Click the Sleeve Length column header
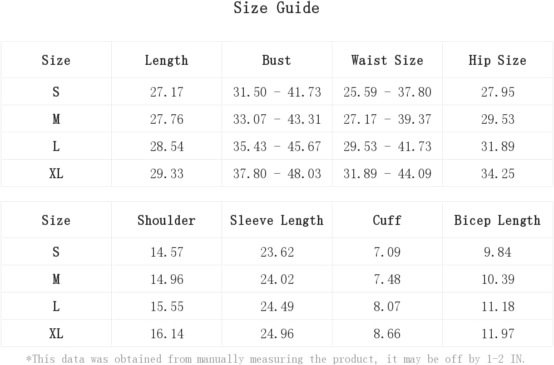 [277, 220]
